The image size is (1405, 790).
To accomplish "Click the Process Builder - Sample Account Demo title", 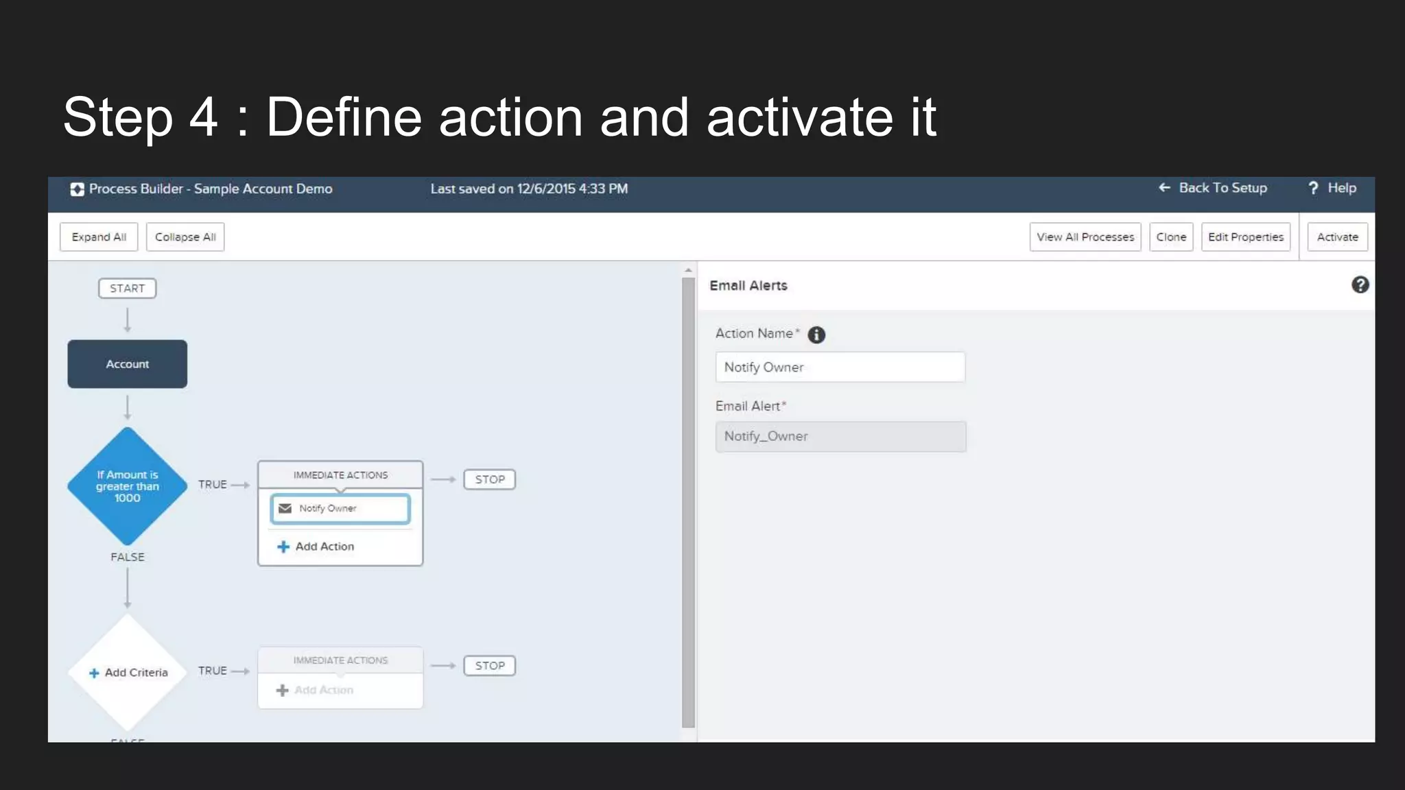I will click(x=211, y=189).
